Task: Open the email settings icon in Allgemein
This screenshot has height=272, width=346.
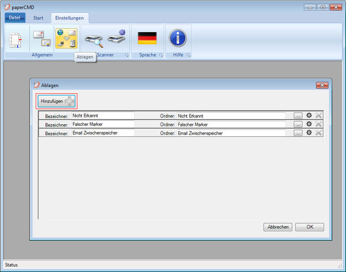Action: tap(42, 39)
